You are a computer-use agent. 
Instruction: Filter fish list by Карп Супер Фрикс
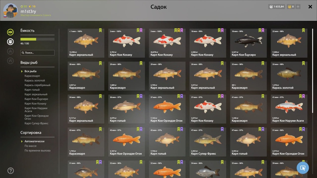36,123
